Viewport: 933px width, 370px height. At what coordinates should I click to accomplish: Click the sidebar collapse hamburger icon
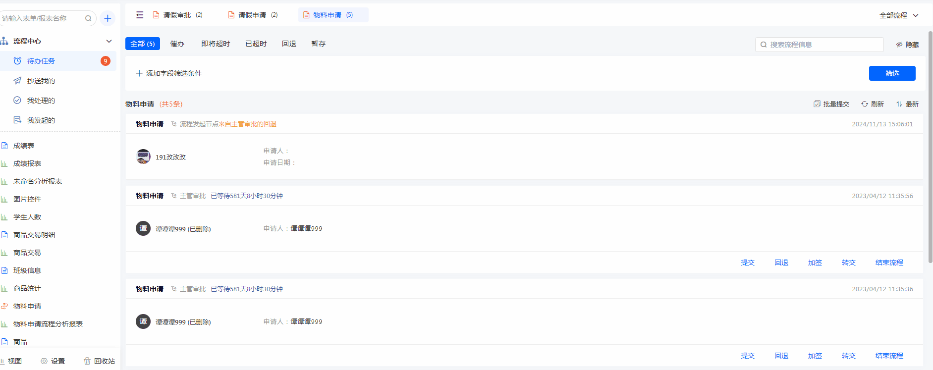pyautogui.click(x=140, y=15)
